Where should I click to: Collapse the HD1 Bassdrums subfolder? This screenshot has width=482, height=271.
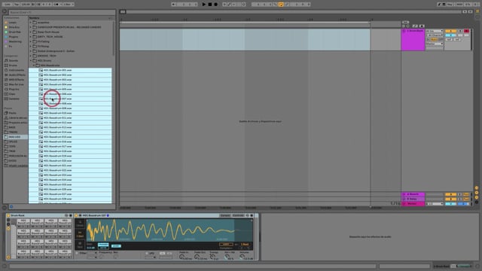[x=34, y=65]
